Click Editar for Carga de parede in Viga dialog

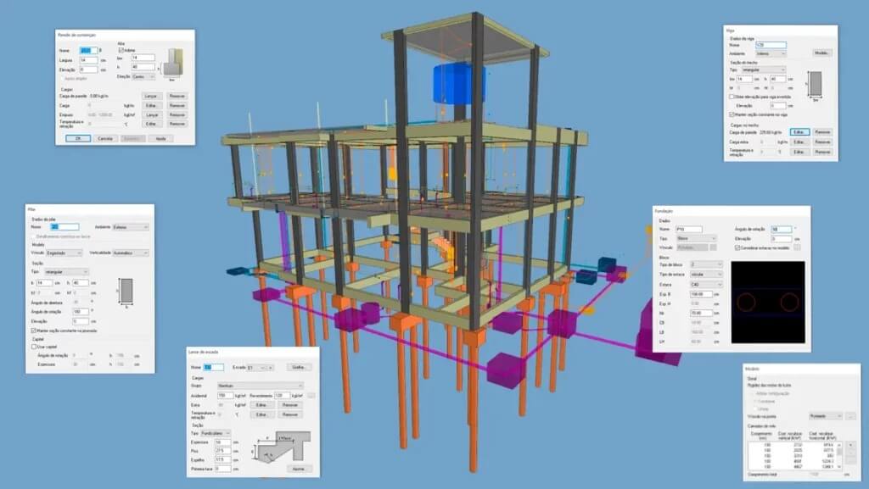799,132
